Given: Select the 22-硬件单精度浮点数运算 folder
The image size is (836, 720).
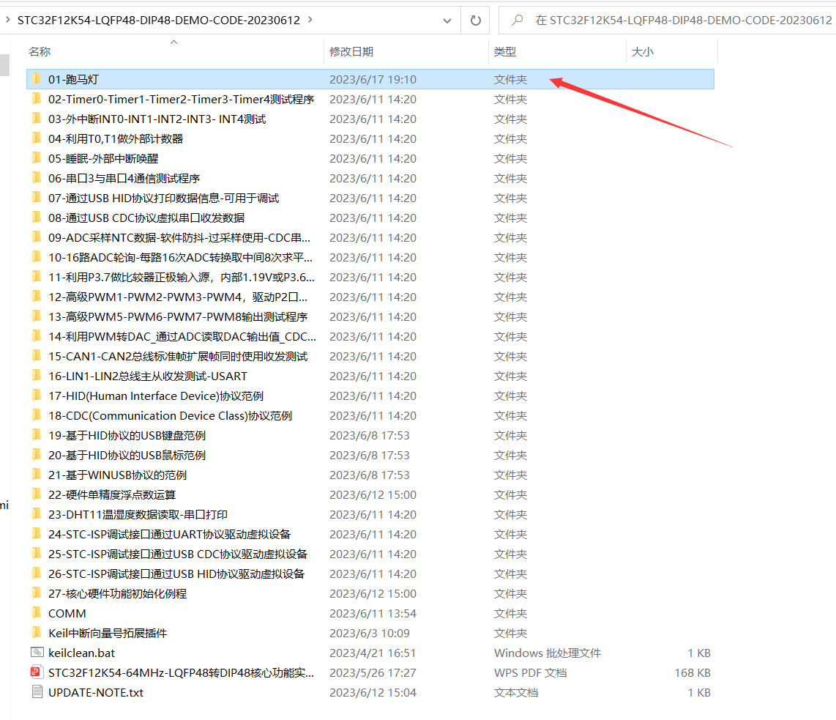Looking at the screenshot, I should [112, 494].
